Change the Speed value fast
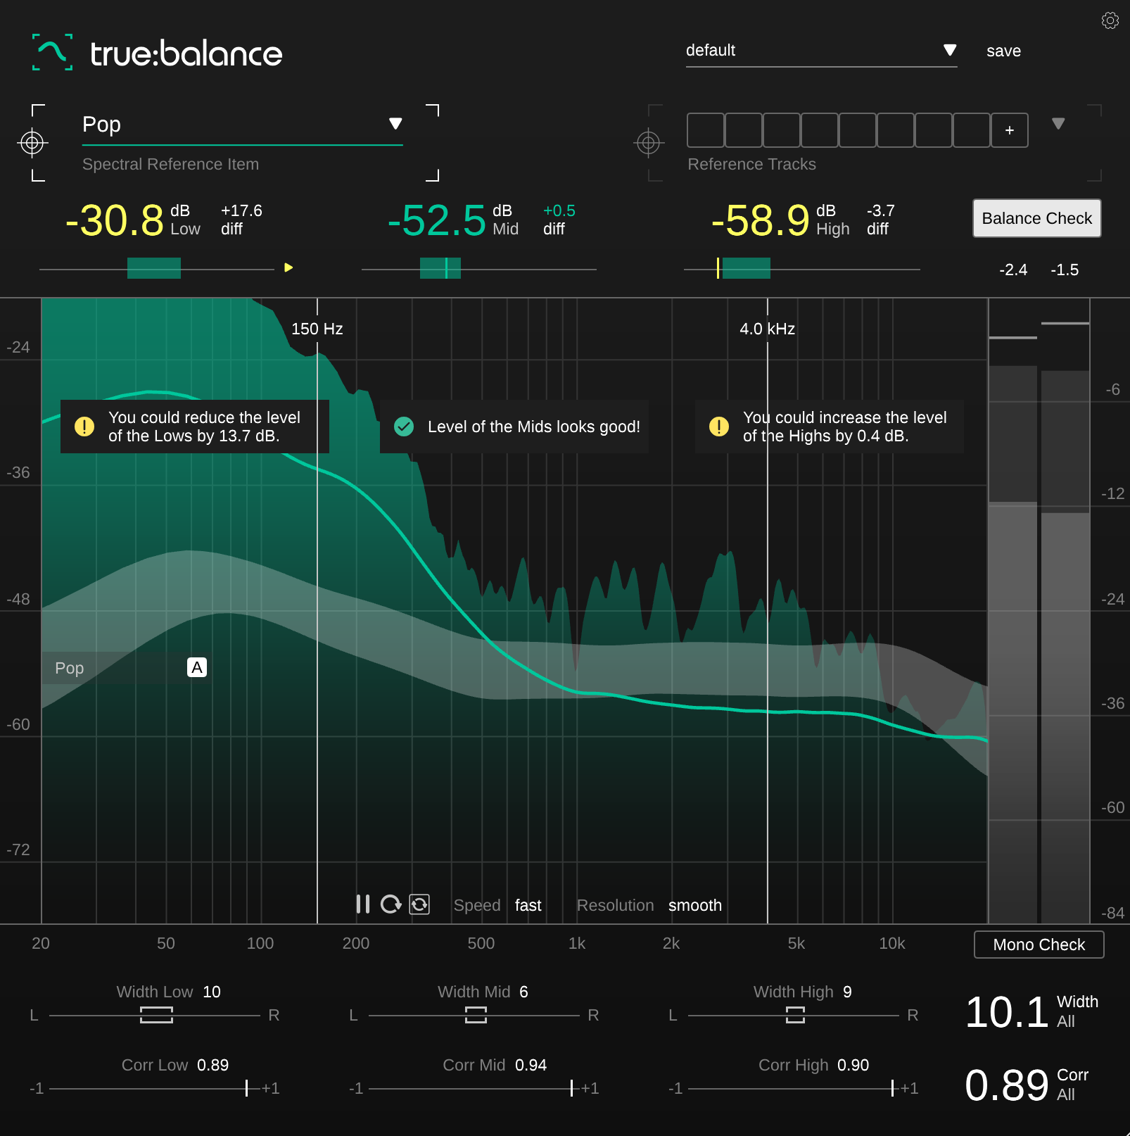Screen dimensions: 1130x1136 [x=528, y=905]
